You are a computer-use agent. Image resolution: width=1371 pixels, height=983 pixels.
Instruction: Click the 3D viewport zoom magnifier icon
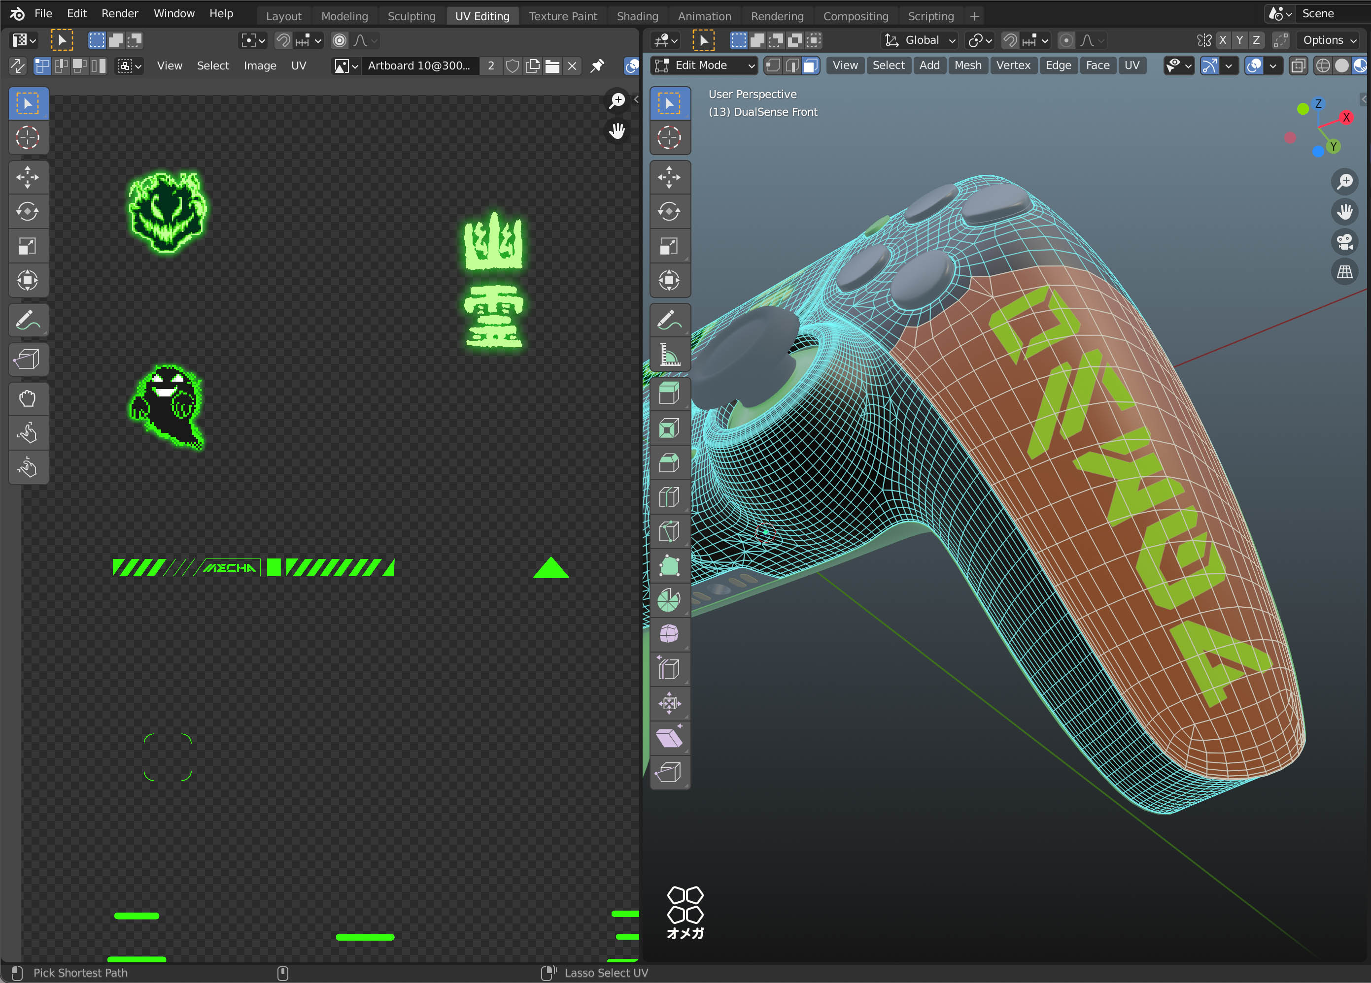click(x=1345, y=181)
